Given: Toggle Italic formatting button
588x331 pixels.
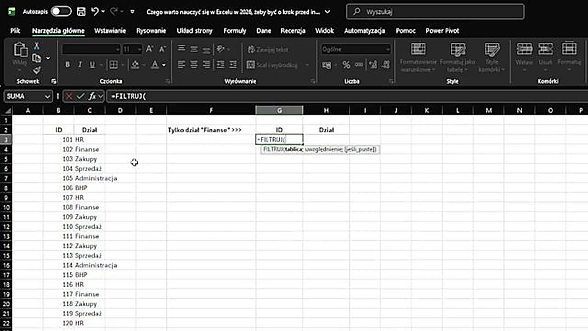Looking at the screenshot, I should click(79, 65).
